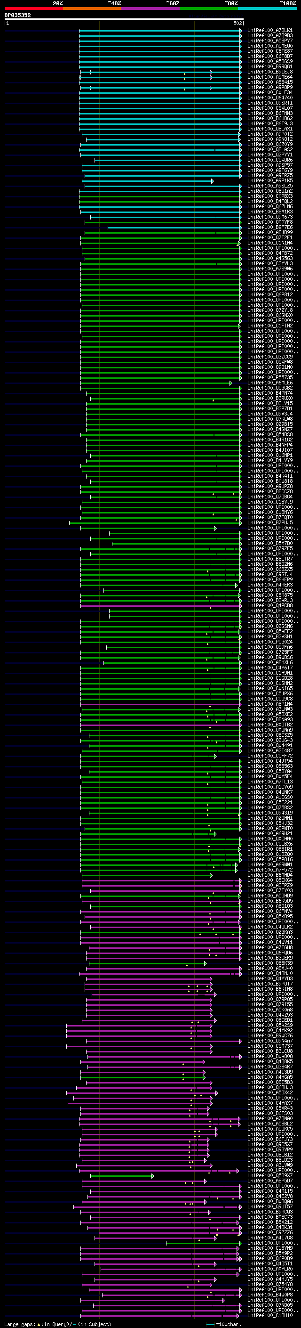Click the UniRef100_A7TL13 label
Image resolution: width=301 pixels, height=1328 pixels.
(269, 782)
